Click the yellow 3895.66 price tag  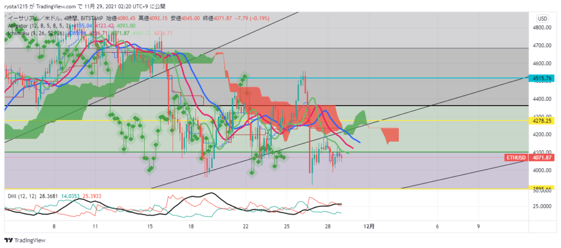click(544, 188)
